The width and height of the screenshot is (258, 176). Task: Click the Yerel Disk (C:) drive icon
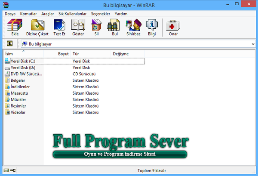pyautogui.click(x=7, y=61)
